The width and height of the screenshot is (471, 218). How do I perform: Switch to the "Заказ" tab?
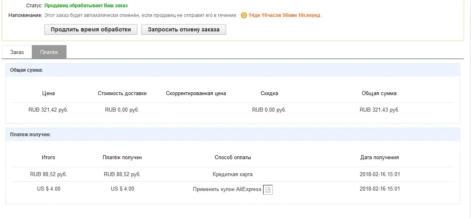point(17,52)
